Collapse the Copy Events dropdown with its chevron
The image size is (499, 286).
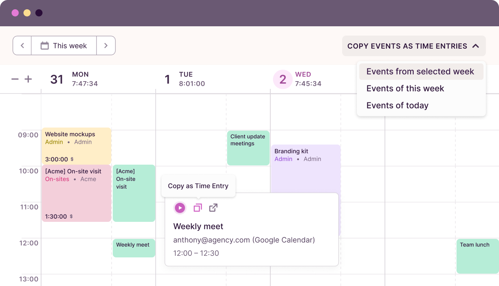coord(476,46)
